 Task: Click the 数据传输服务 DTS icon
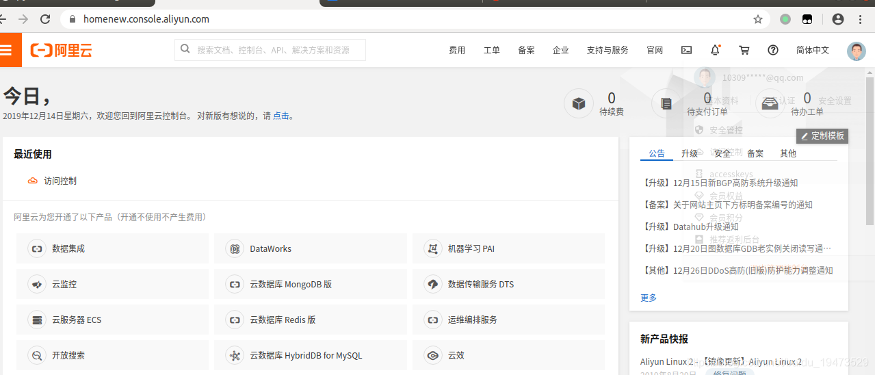(432, 284)
